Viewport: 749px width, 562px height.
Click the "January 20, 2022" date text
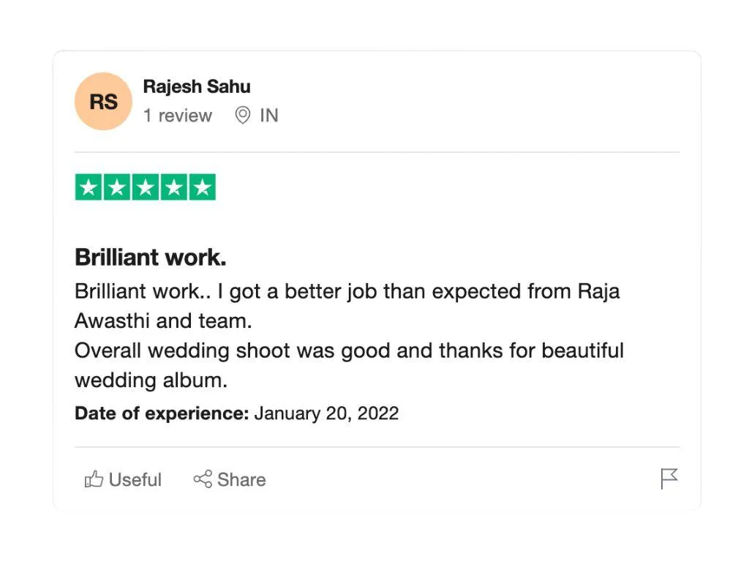click(x=326, y=413)
